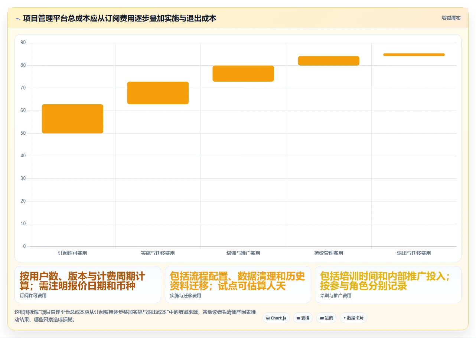The width and height of the screenshot is (476, 338).
Task: Click the 实施与迁移费用 caption under second card
Action: 186,296
